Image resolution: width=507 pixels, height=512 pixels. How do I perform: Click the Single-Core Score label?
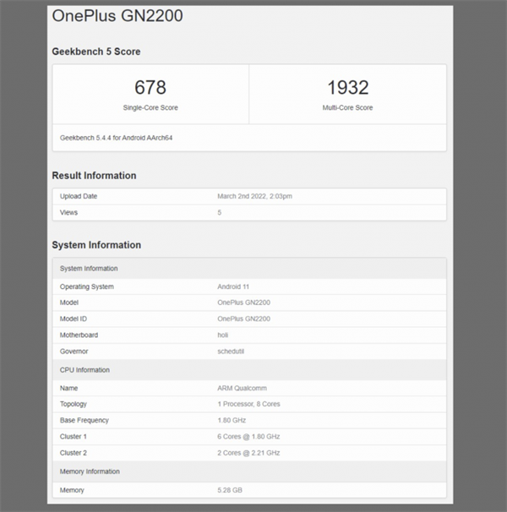(x=150, y=107)
